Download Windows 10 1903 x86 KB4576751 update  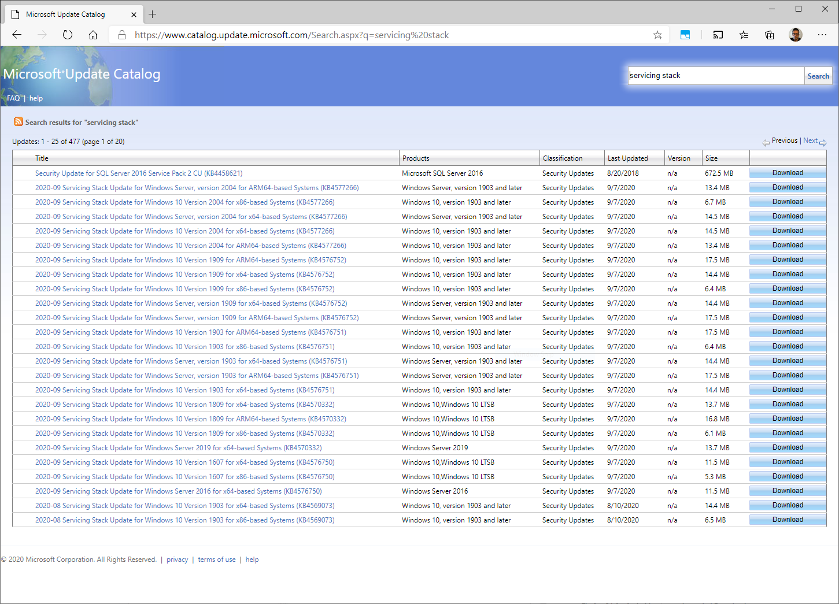tap(788, 346)
